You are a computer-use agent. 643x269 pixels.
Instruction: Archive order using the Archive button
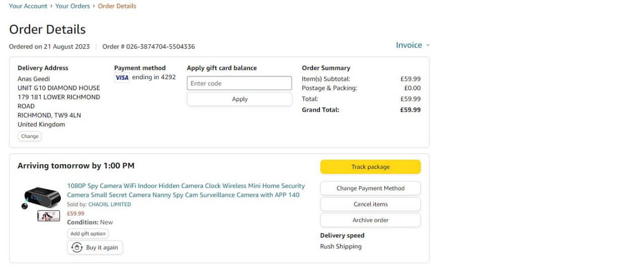click(370, 220)
